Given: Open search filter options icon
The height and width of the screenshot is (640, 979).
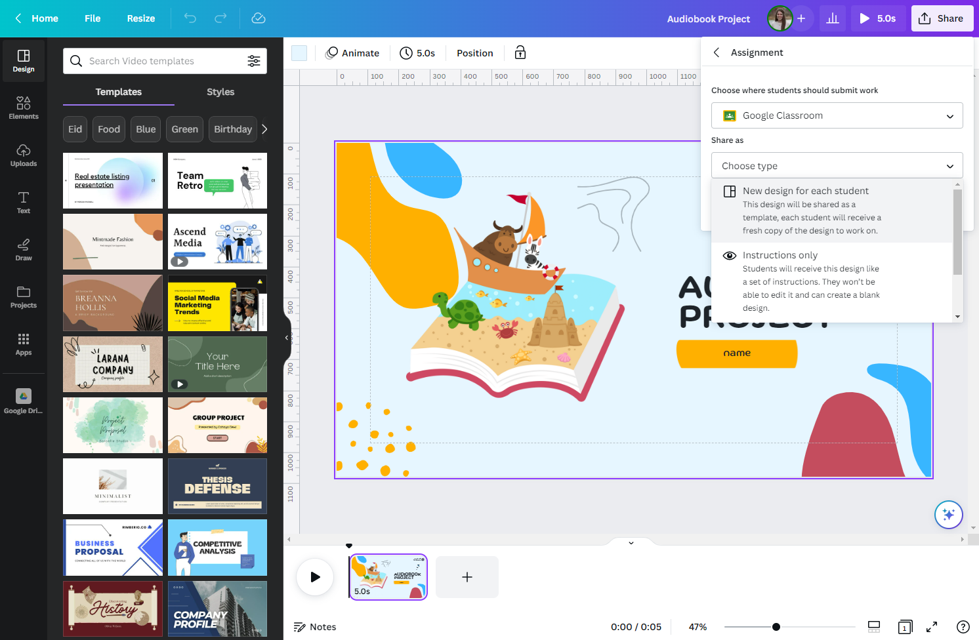Looking at the screenshot, I should (x=254, y=61).
